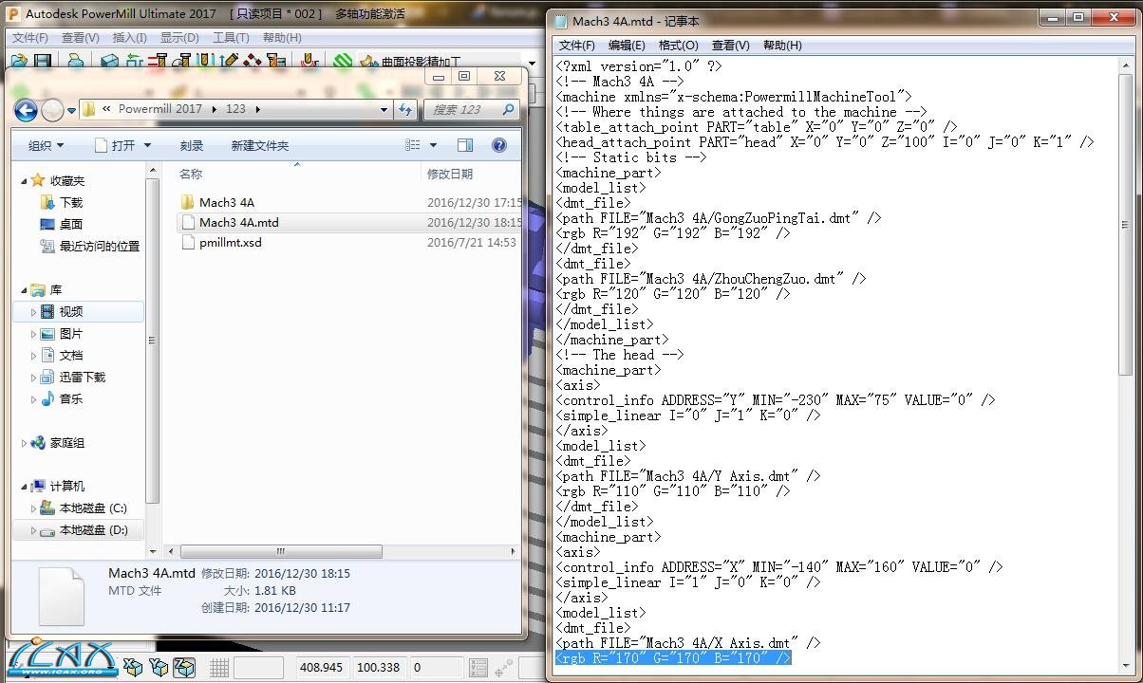Collapse the Computer (计算机) tree node
Screen dimensions: 1143x683
25,487
